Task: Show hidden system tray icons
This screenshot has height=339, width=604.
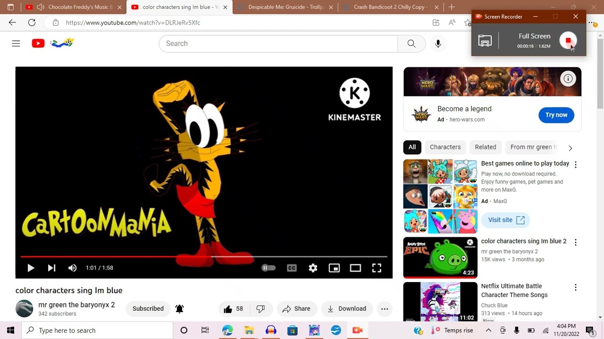Action: pyautogui.click(x=488, y=331)
